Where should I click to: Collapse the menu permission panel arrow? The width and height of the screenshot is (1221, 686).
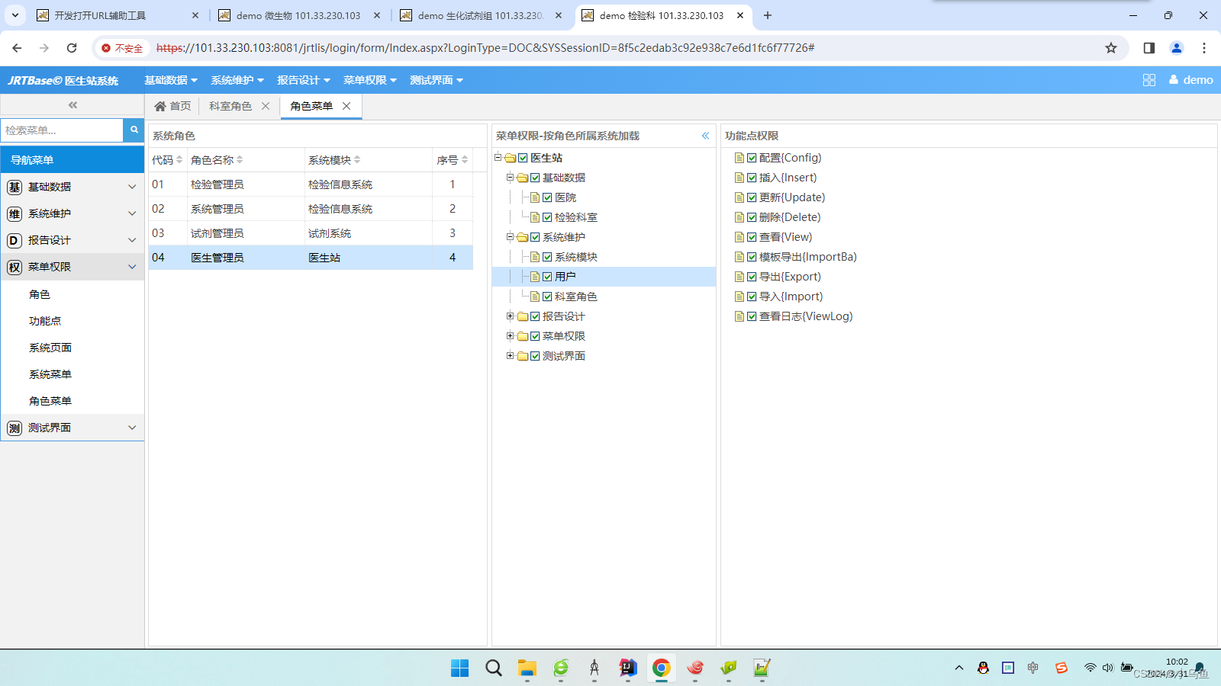705,136
